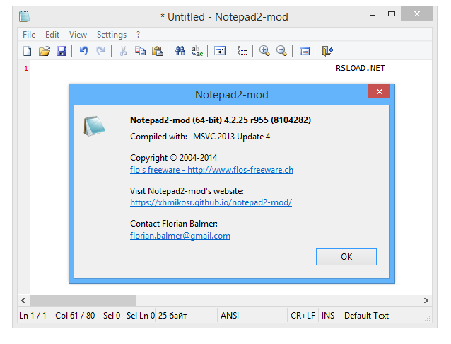
Task: Open the Edit menu
Action: click(x=52, y=35)
